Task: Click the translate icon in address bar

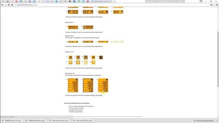Action: 211,5
